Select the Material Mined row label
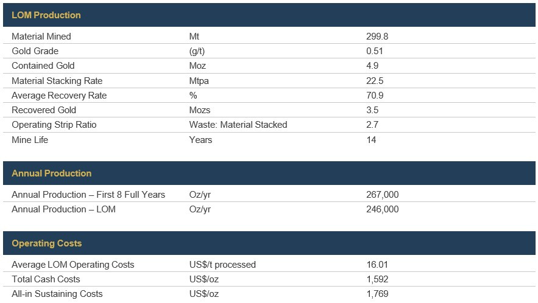Image resolution: width=538 pixels, height=303 pixels. (x=41, y=37)
